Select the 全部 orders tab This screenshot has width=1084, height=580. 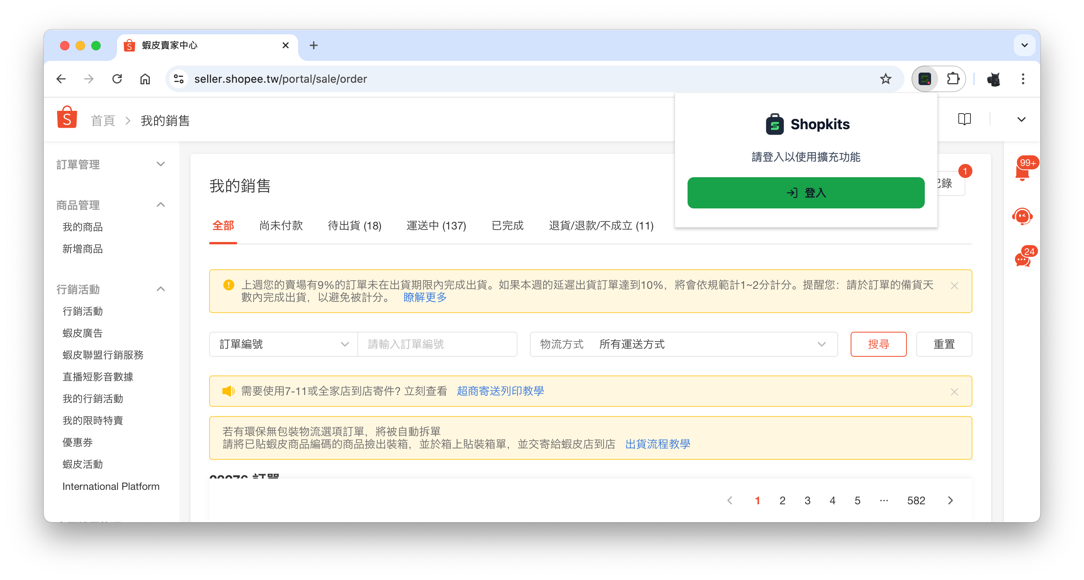pos(223,226)
